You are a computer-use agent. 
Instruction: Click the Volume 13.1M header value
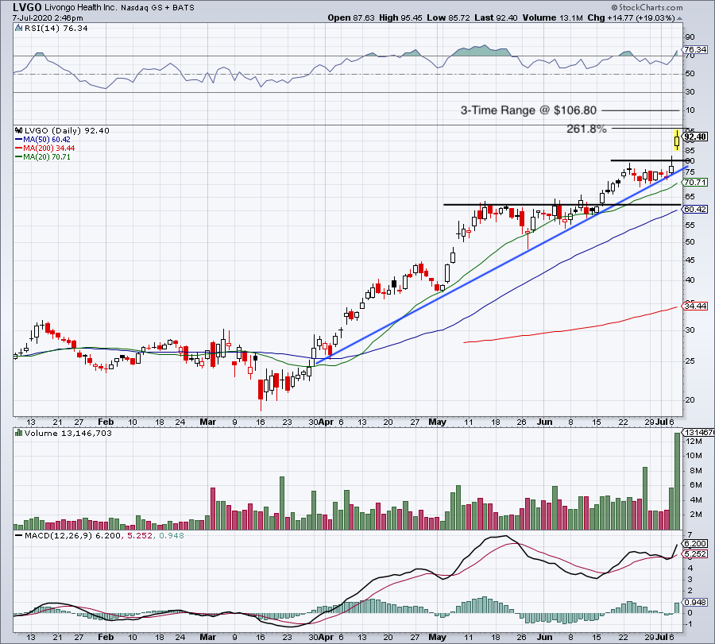pos(553,17)
